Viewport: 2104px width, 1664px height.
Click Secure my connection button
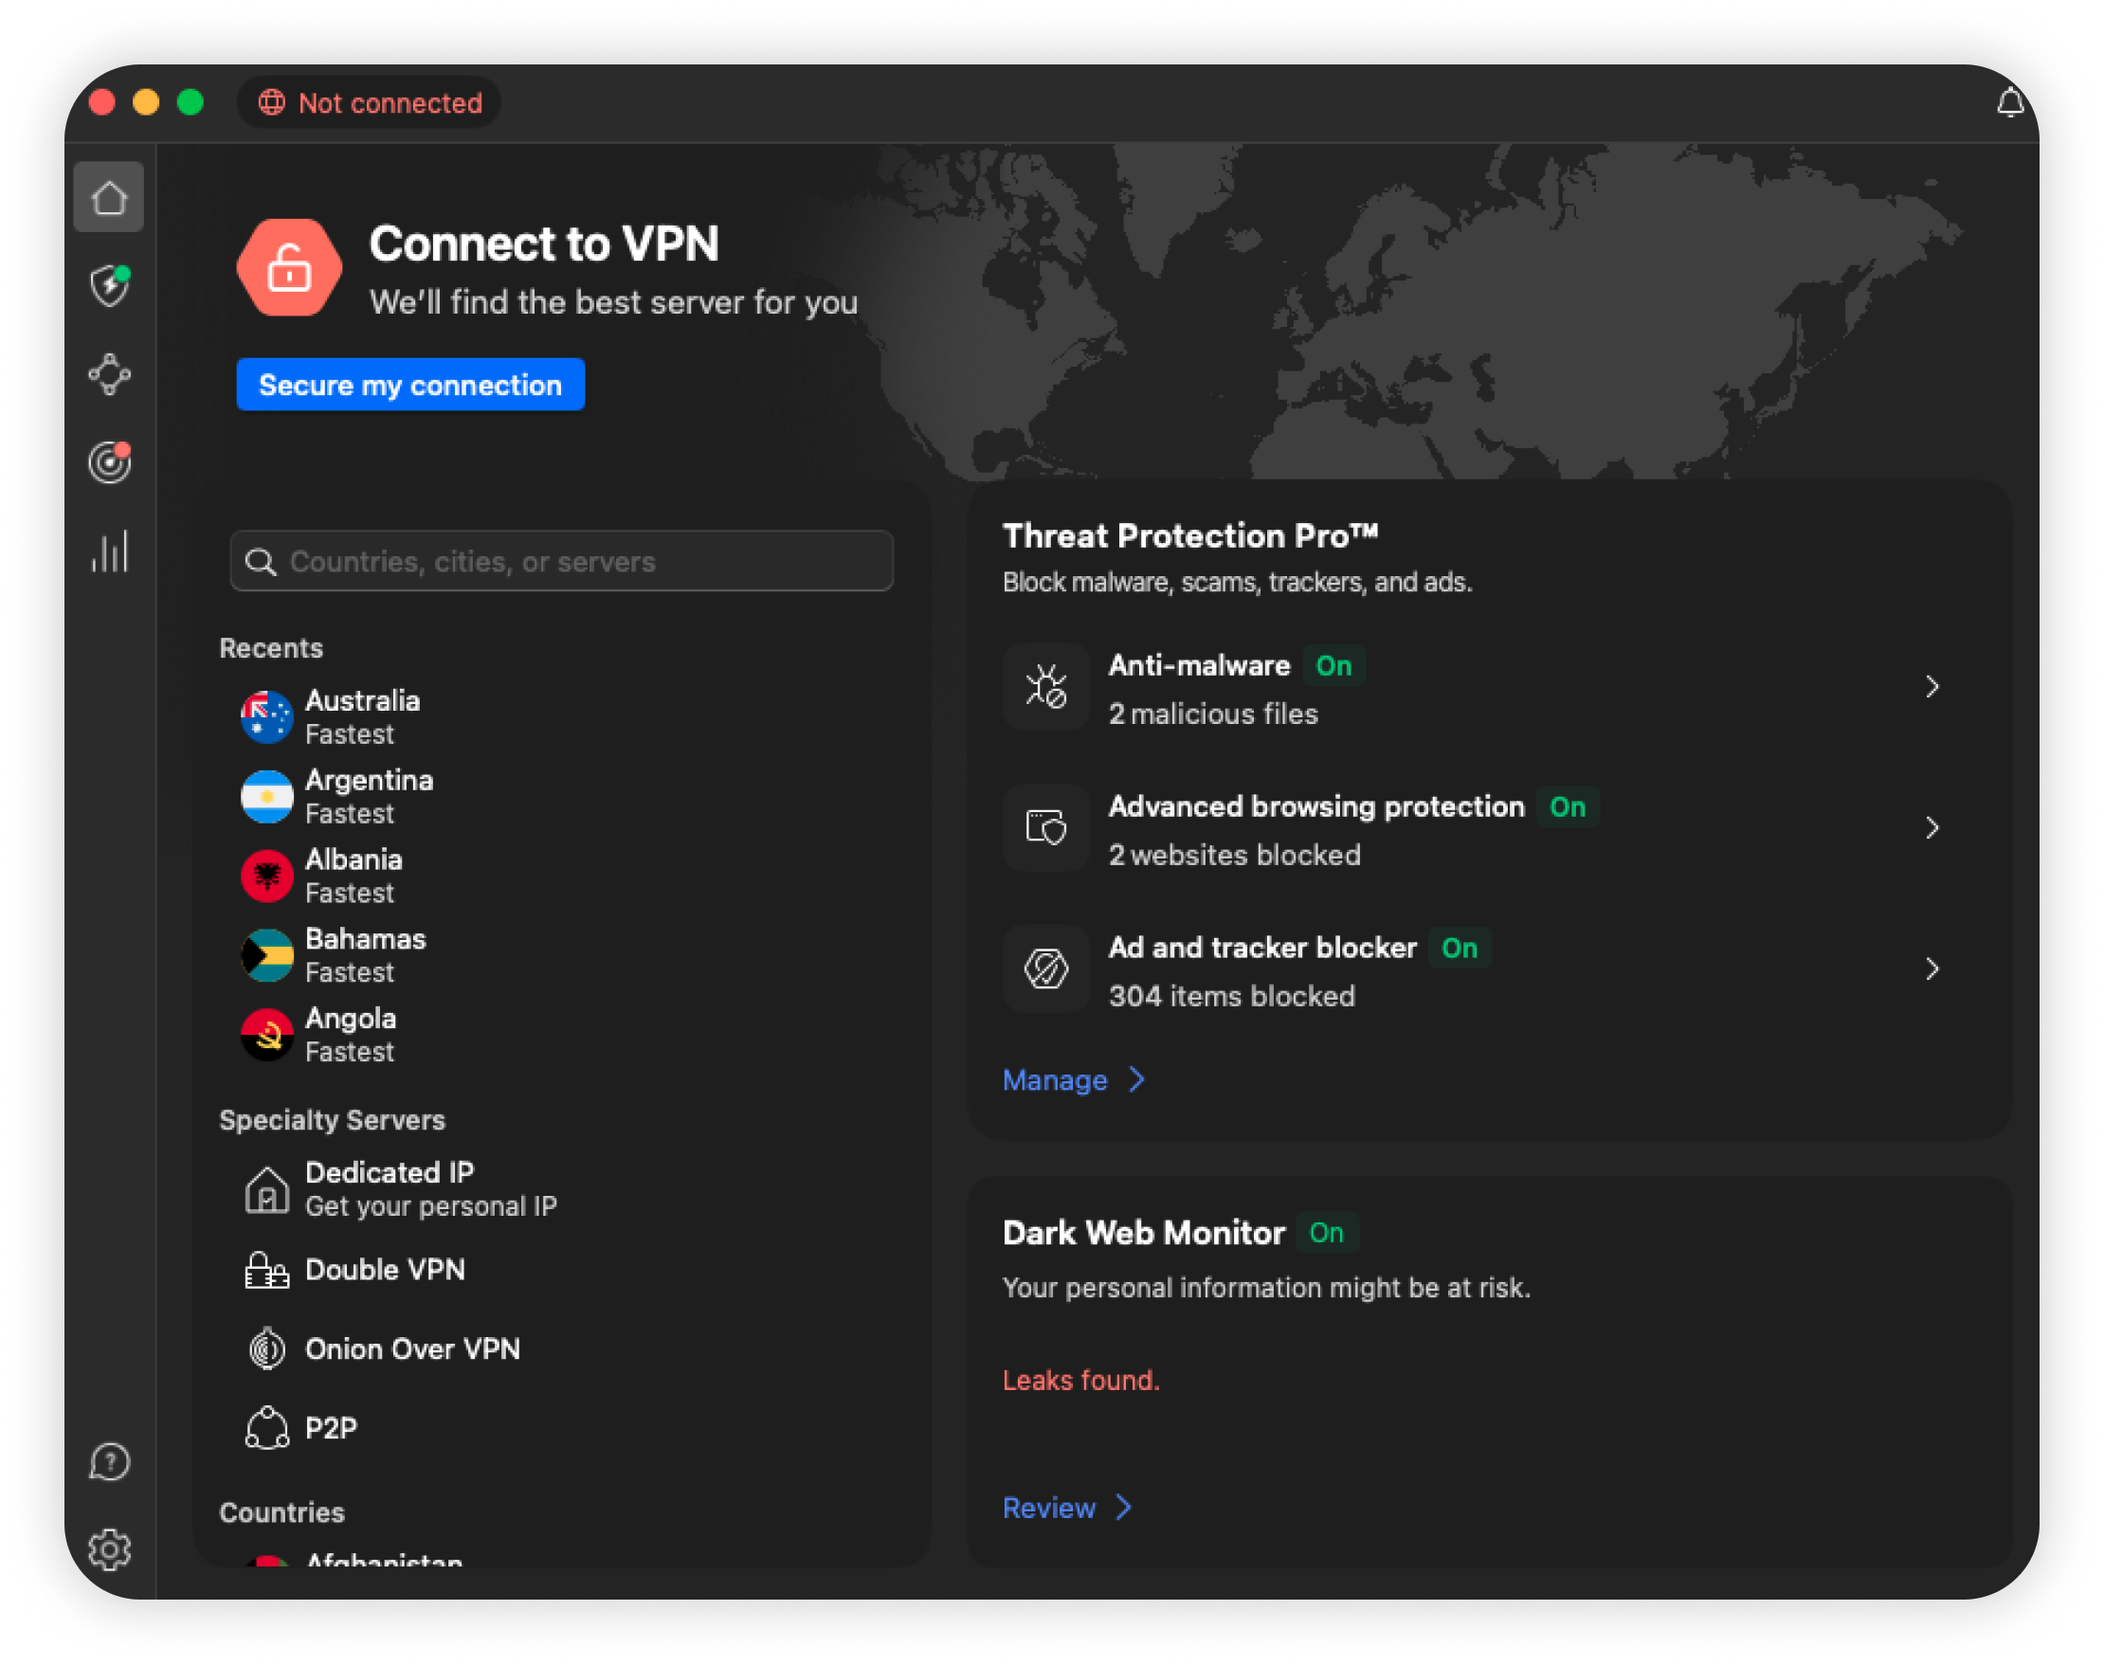410,385
